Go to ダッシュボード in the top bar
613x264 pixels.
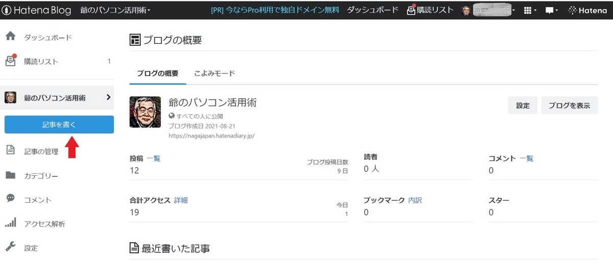coord(372,10)
